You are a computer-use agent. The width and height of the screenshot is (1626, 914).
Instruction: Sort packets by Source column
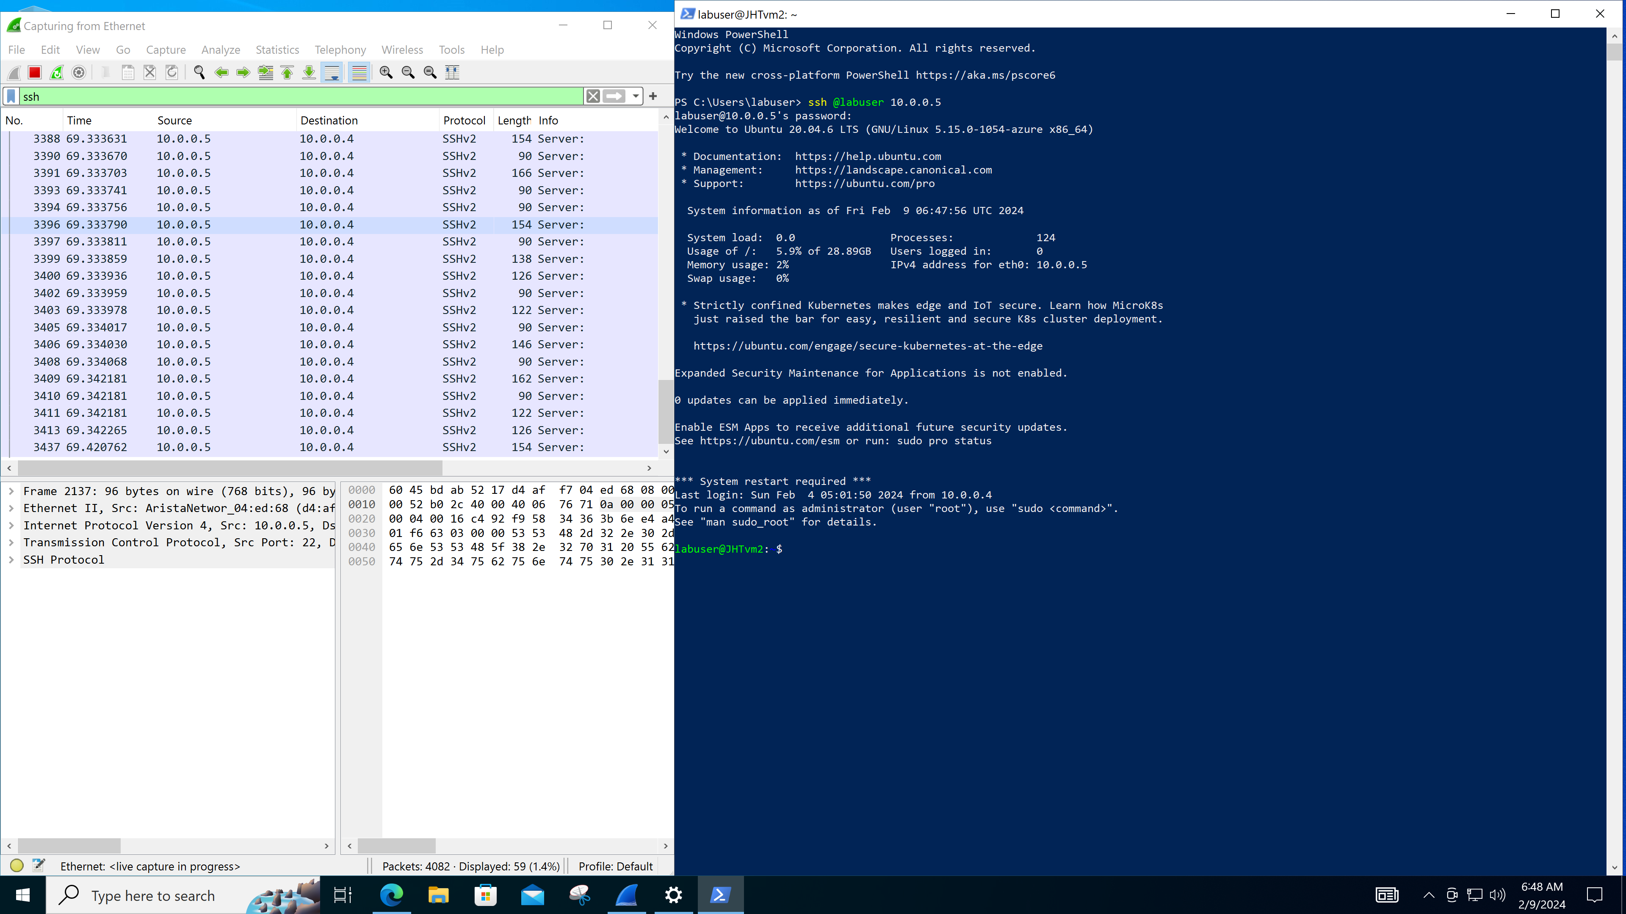click(225, 121)
